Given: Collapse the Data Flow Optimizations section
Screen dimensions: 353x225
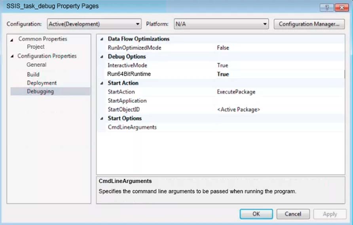Looking at the screenshot, I should coord(102,39).
